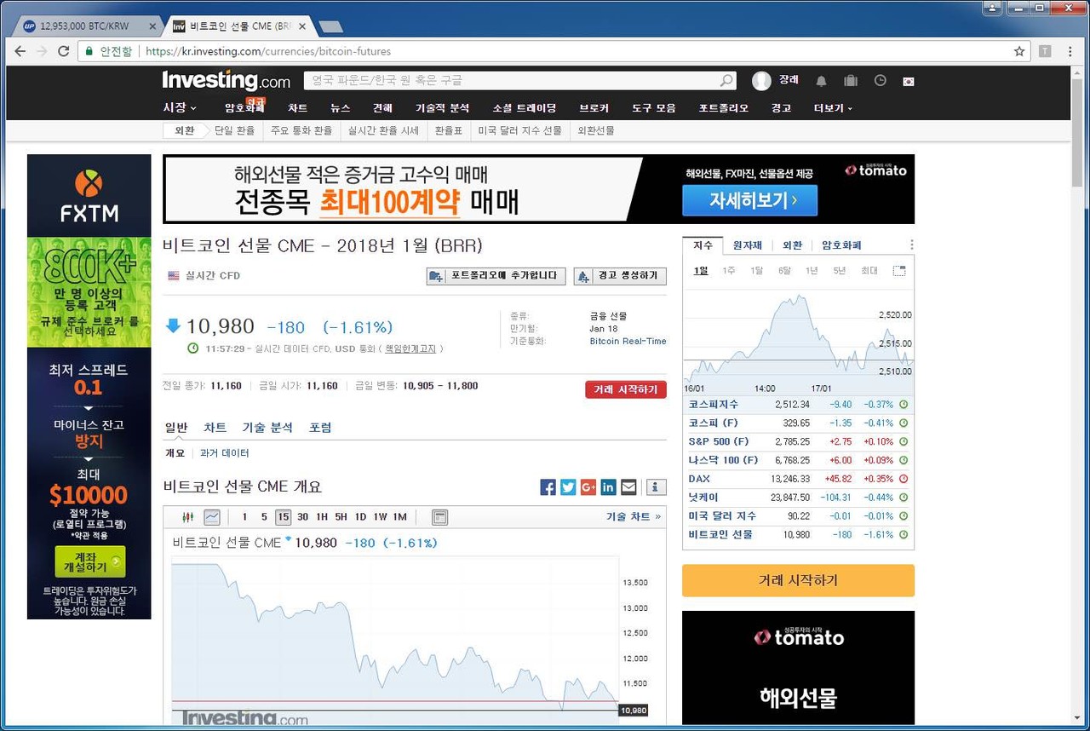Open notifications via the bell icon
1090x731 pixels.
tap(820, 80)
